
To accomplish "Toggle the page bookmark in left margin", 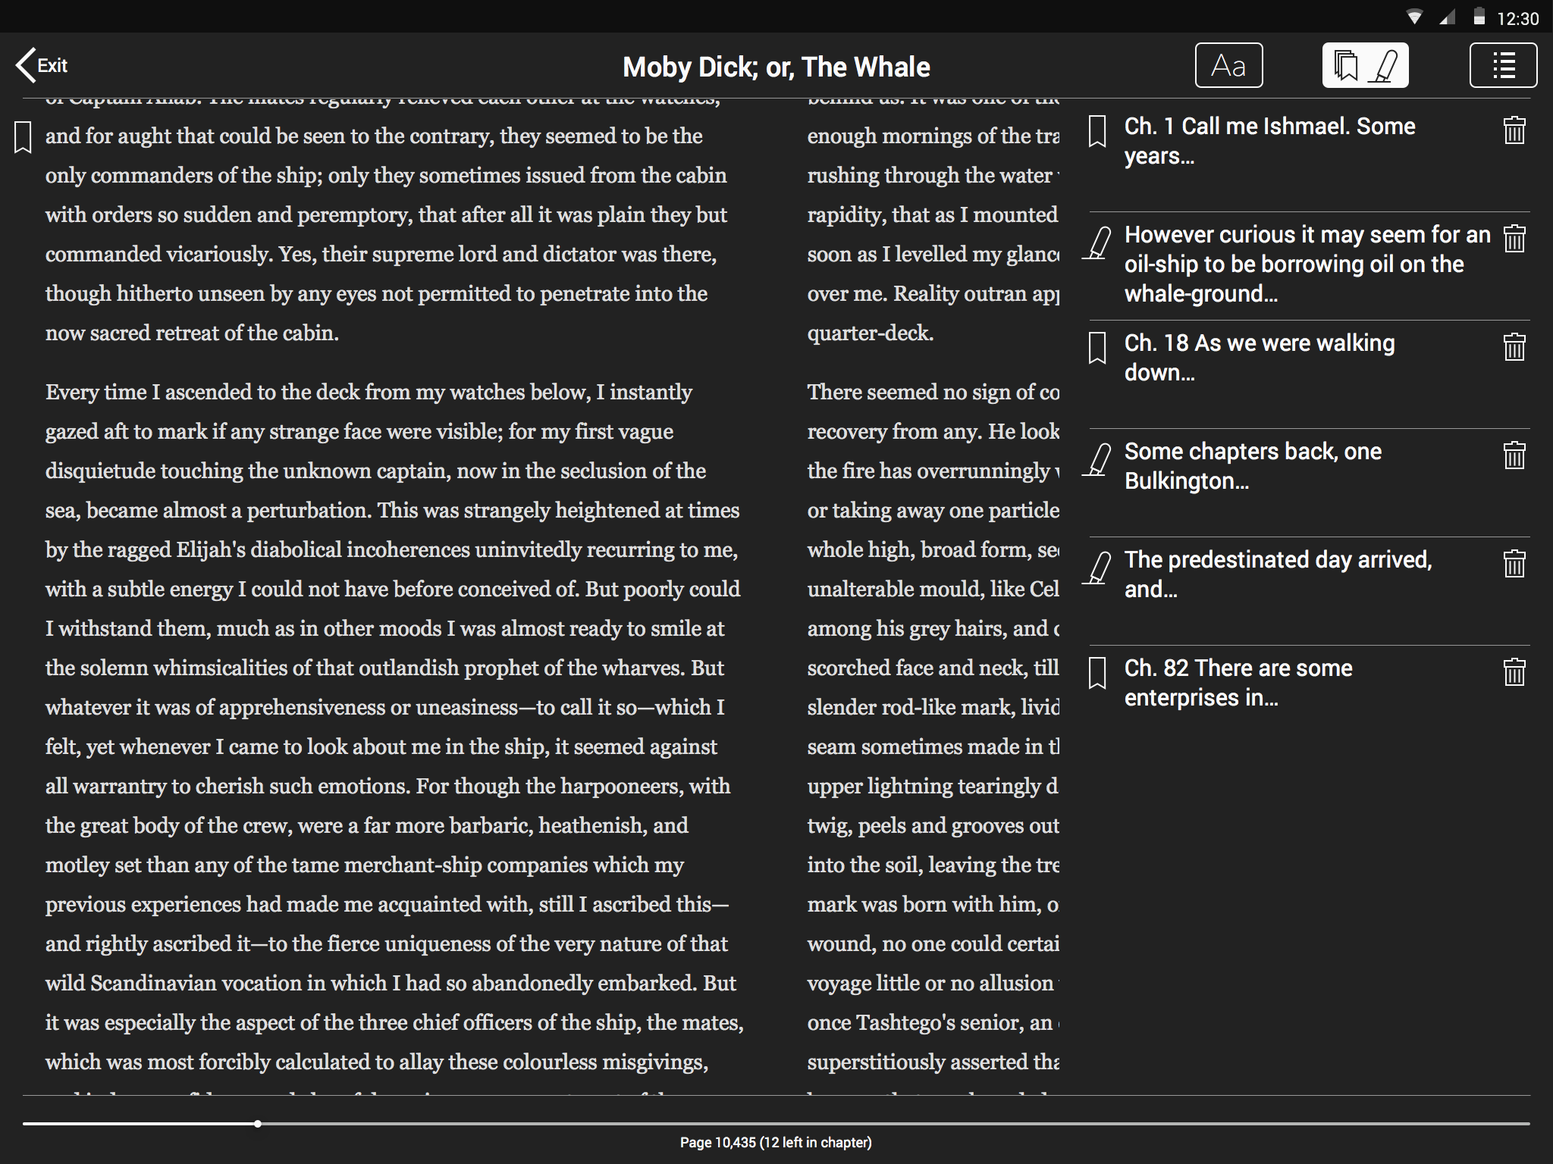I will coord(23,138).
